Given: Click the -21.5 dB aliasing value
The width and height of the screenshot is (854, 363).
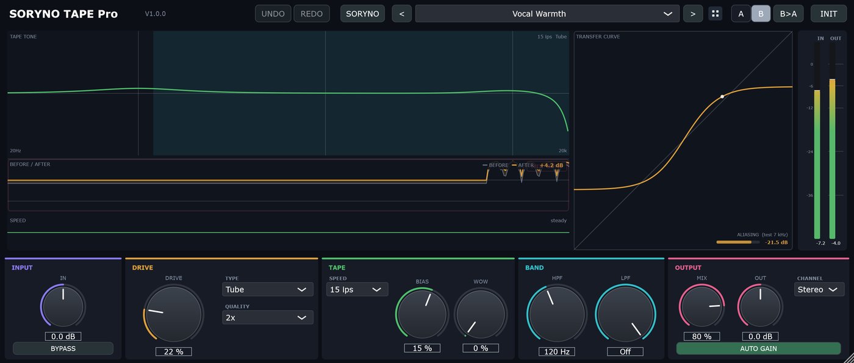Looking at the screenshot, I should tap(776, 242).
